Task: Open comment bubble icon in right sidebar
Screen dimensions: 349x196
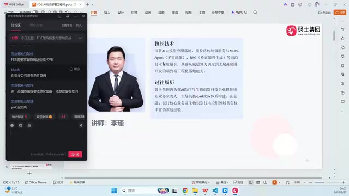Action: coord(342,102)
